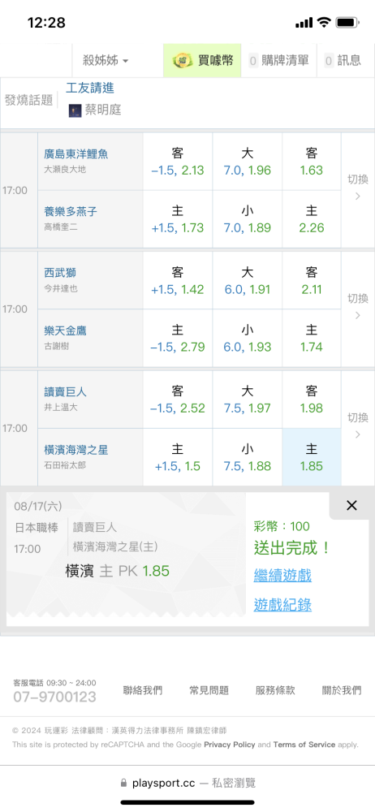Open the 廣島東洋鯉魚 team link
Viewport: 375px width, 812px height.
[x=76, y=153]
